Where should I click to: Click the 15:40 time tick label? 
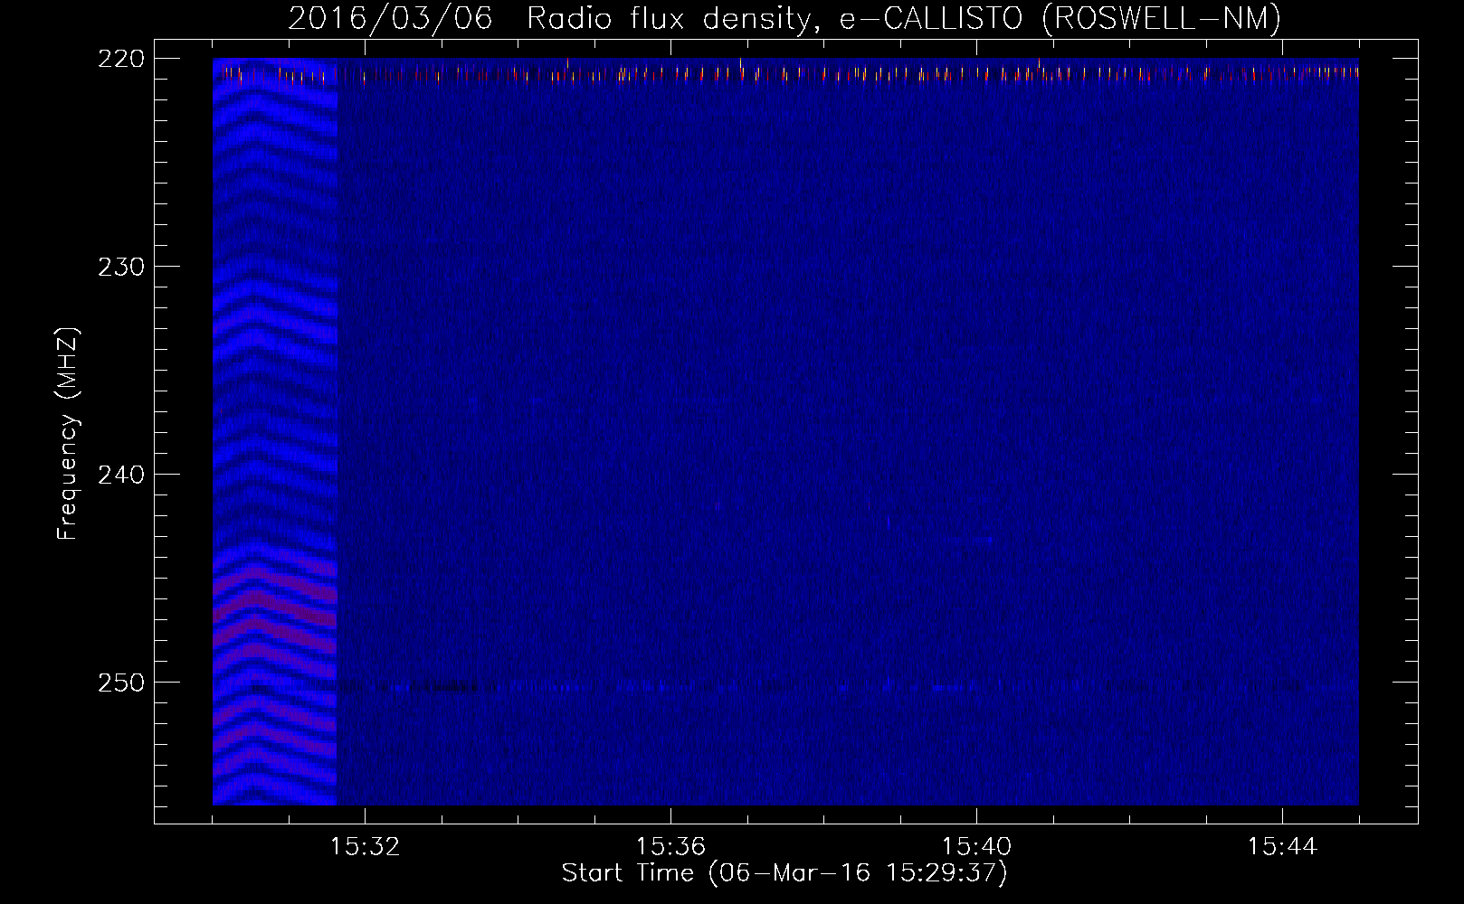coord(976,847)
